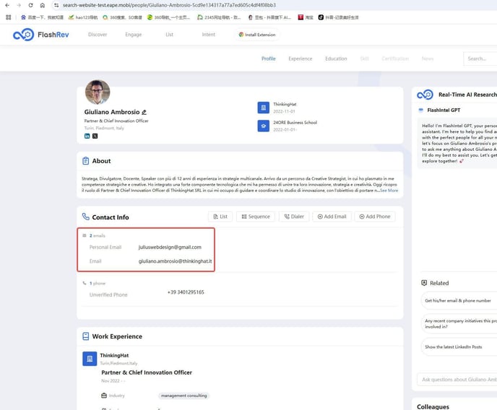This screenshot has width=497, height=410.
Task: Click phone number +39 3401295165
Action: pyautogui.click(x=186, y=292)
